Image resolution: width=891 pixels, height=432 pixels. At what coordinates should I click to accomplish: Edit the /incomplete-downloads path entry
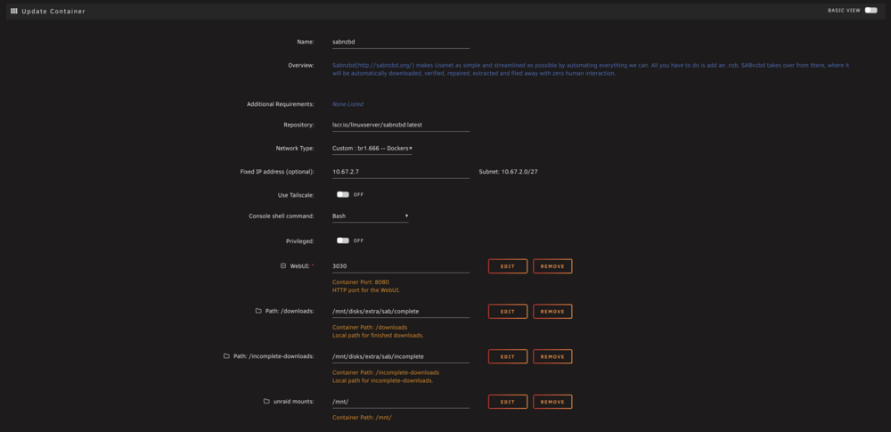508,356
